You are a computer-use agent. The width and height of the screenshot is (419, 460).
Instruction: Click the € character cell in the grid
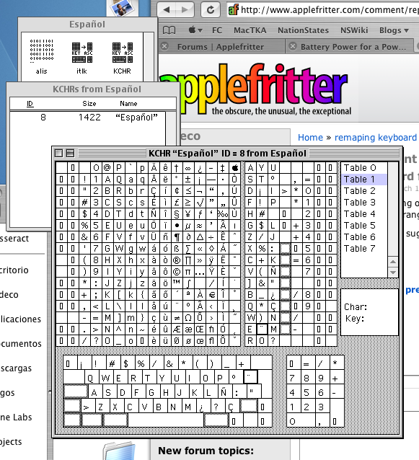[x=211, y=295]
